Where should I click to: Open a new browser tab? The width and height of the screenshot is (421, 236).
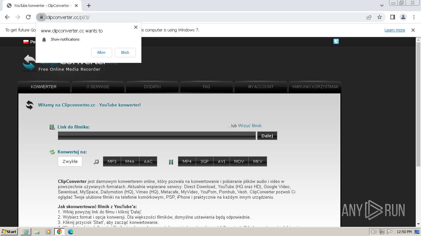(x=89, y=6)
